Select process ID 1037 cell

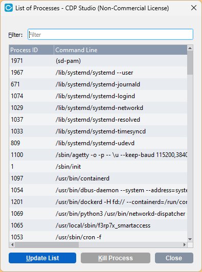(32, 120)
